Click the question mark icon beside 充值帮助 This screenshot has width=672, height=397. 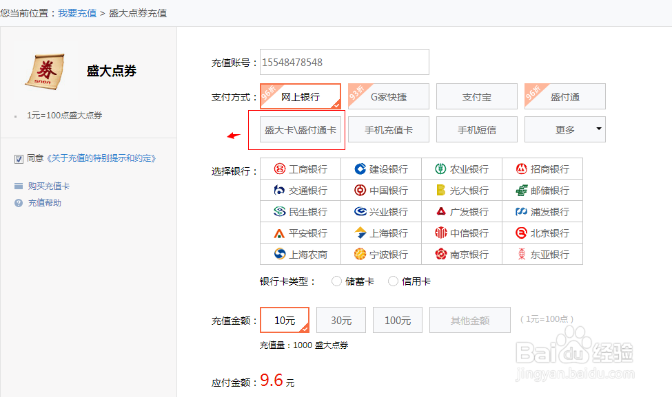point(19,203)
